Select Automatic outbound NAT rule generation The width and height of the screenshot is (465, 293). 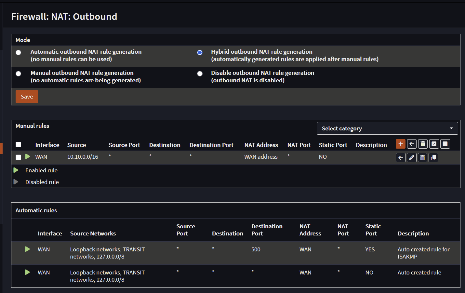pyautogui.click(x=19, y=53)
